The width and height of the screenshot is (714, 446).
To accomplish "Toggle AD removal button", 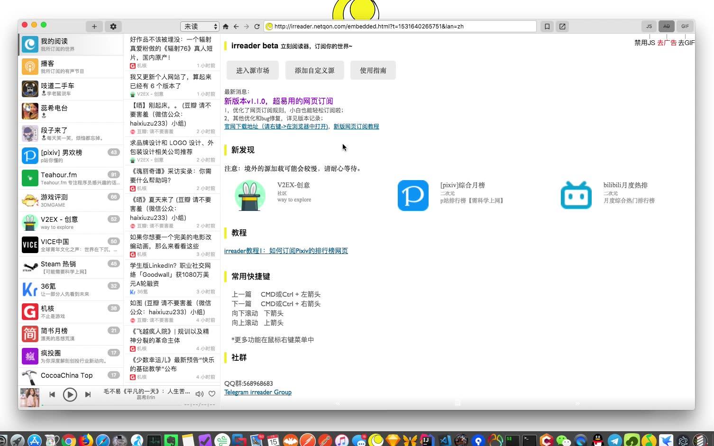I will click(x=667, y=27).
